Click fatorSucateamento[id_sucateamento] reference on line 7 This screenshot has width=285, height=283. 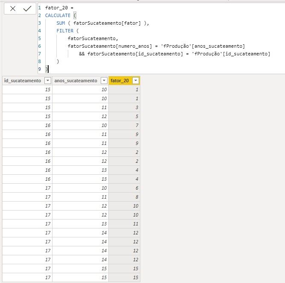tap(135, 54)
